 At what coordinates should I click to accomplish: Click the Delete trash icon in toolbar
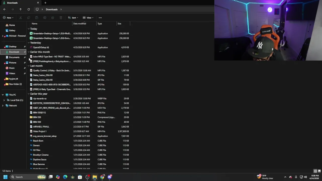(x=61, y=18)
